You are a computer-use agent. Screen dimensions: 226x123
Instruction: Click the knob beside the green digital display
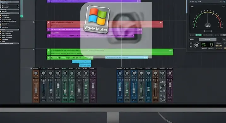pyautogui.click(x=196, y=45)
